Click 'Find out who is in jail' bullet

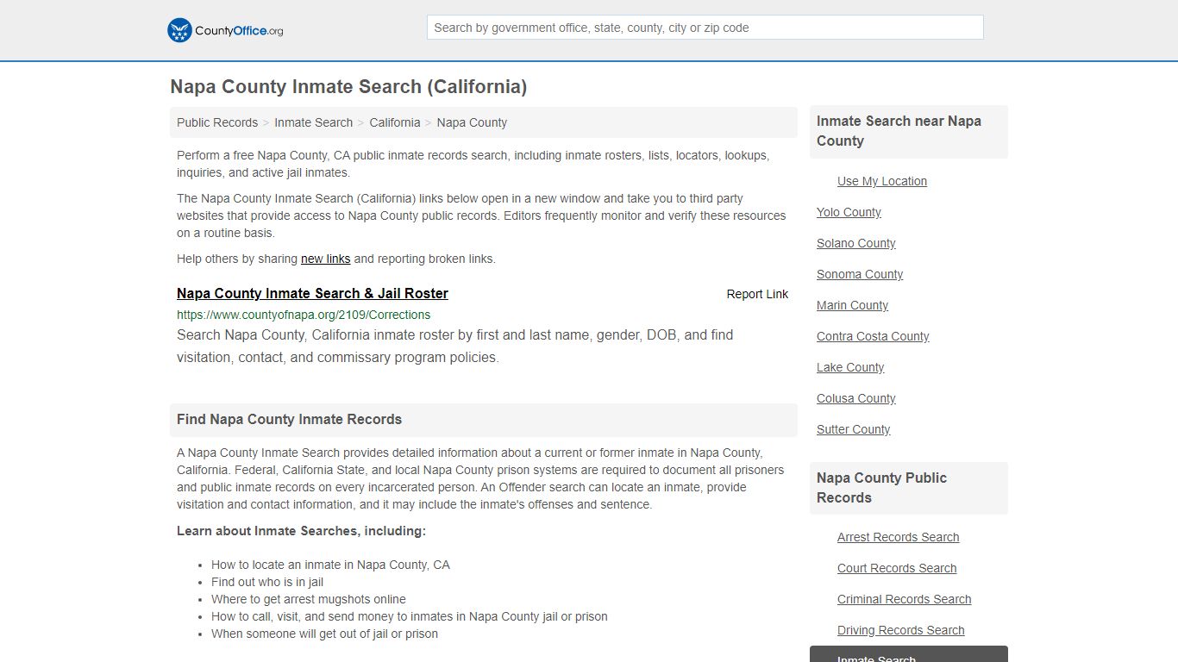(x=267, y=582)
